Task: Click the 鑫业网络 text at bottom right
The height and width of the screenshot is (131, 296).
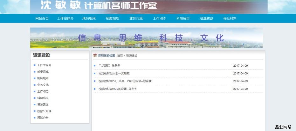Action: pos(283,127)
